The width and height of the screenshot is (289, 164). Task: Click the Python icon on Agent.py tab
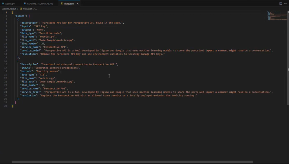coord(3,3)
